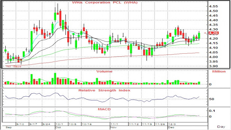Click the small red arrow beside 4.26

point(205,33)
